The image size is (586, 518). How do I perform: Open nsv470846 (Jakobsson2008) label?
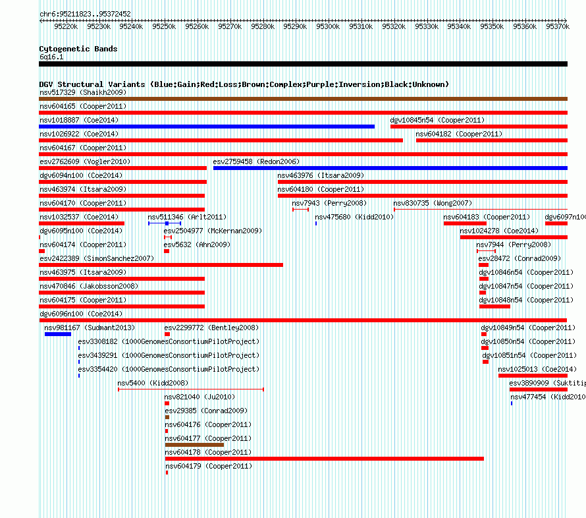pos(89,286)
